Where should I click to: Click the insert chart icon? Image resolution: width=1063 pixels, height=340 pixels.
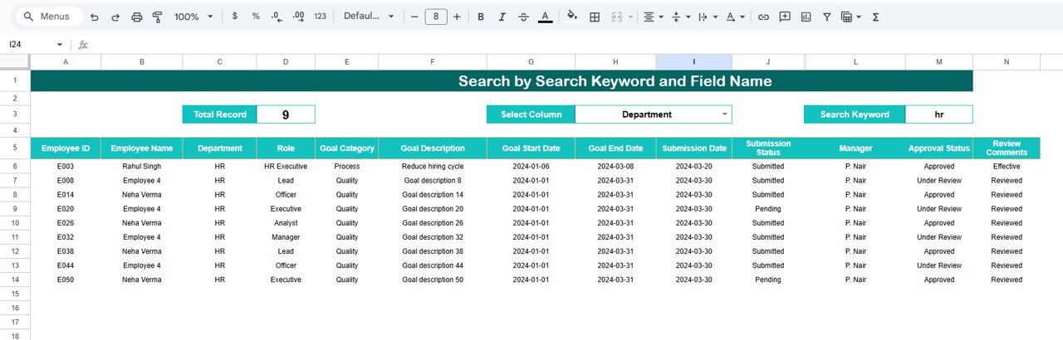[x=806, y=17]
